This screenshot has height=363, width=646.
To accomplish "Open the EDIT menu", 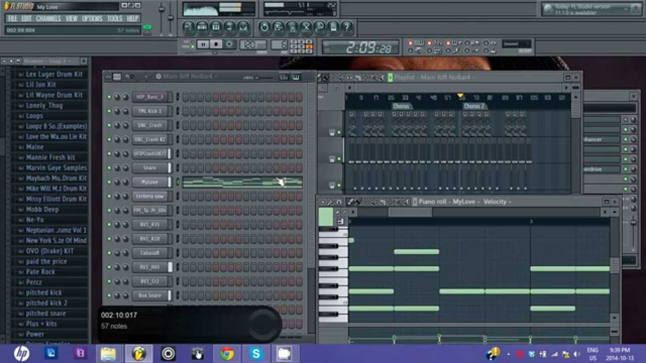I will [27, 19].
